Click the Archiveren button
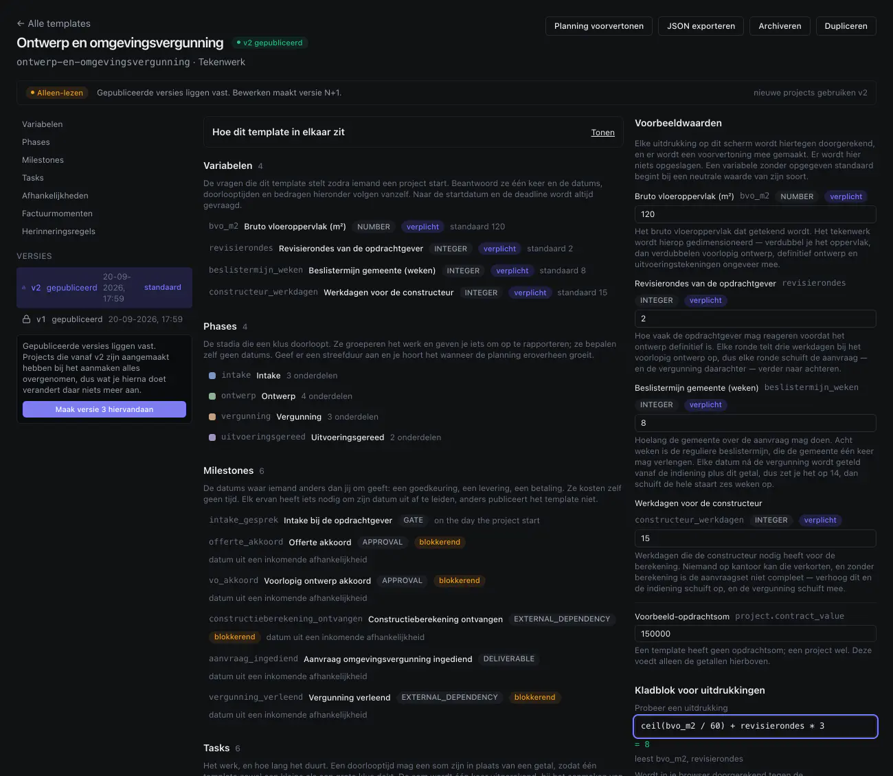This screenshot has width=893, height=776. click(x=780, y=26)
